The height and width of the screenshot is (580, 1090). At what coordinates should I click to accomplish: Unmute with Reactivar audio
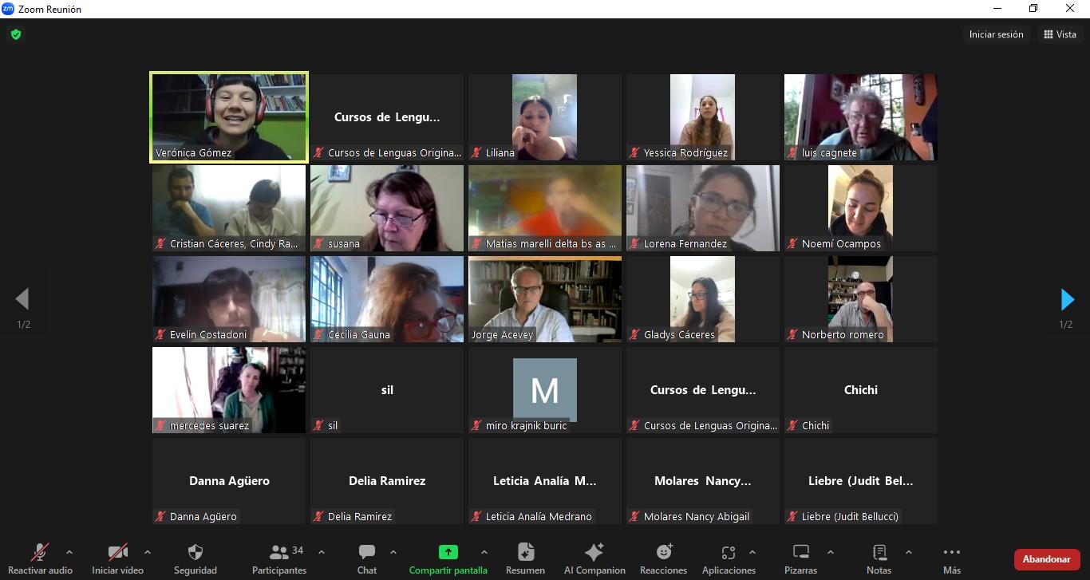[40, 552]
